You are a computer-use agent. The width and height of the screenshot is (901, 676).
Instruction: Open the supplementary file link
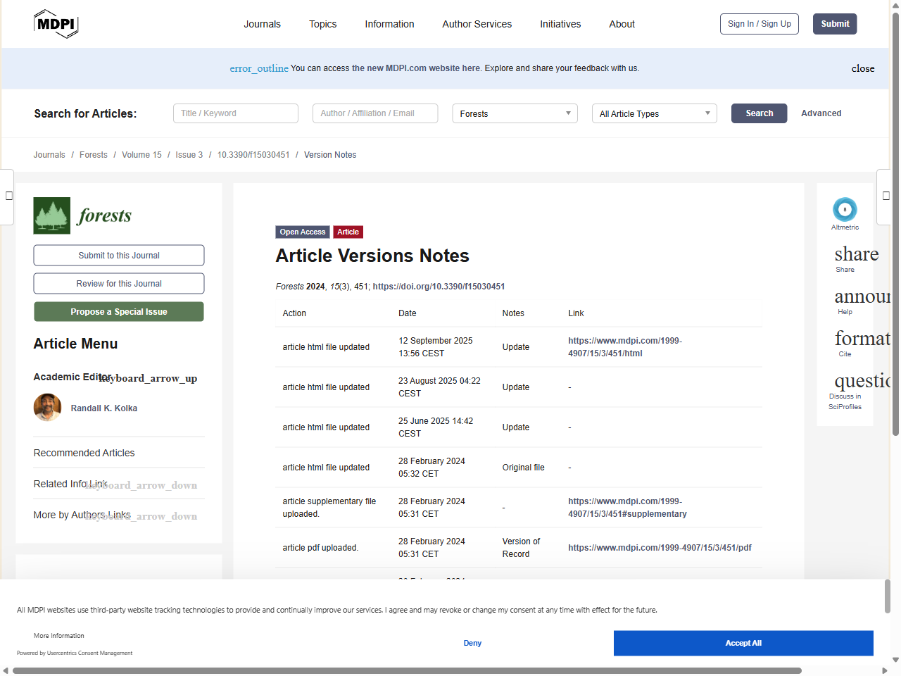[627, 508]
